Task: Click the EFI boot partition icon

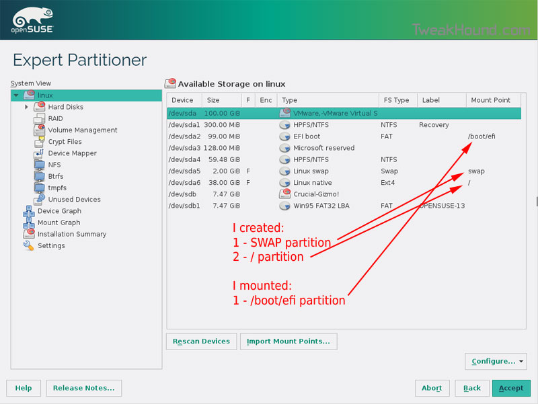Action: point(284,136)
